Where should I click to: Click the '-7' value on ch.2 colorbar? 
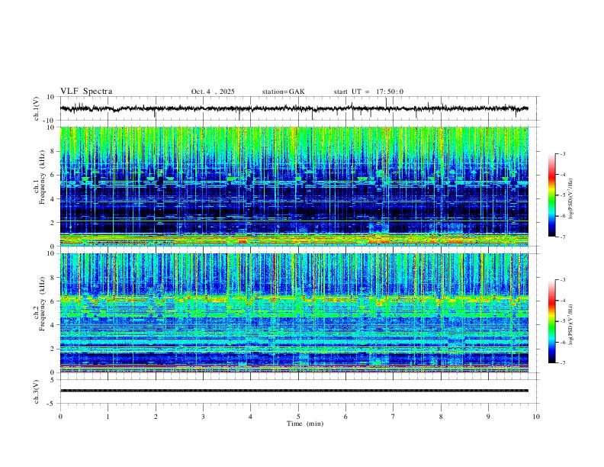pyautogui.click(x=562, y=363)
